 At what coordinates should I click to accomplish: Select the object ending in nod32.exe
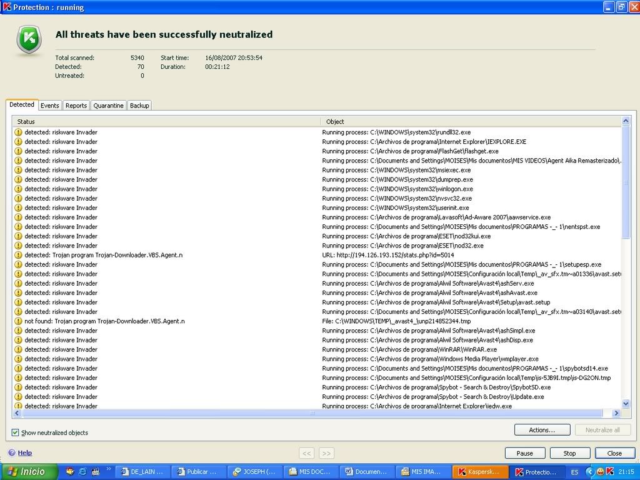(x=403, y=246)
